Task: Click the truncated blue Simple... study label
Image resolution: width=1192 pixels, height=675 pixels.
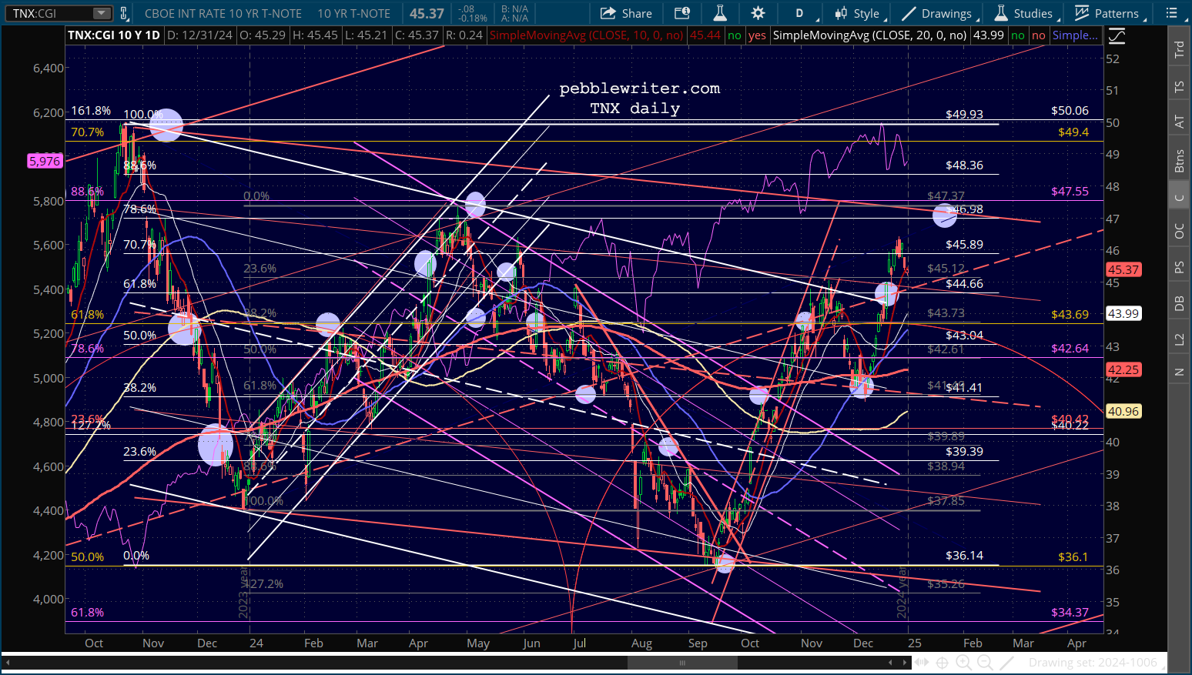Action: tap(1075, 35)
